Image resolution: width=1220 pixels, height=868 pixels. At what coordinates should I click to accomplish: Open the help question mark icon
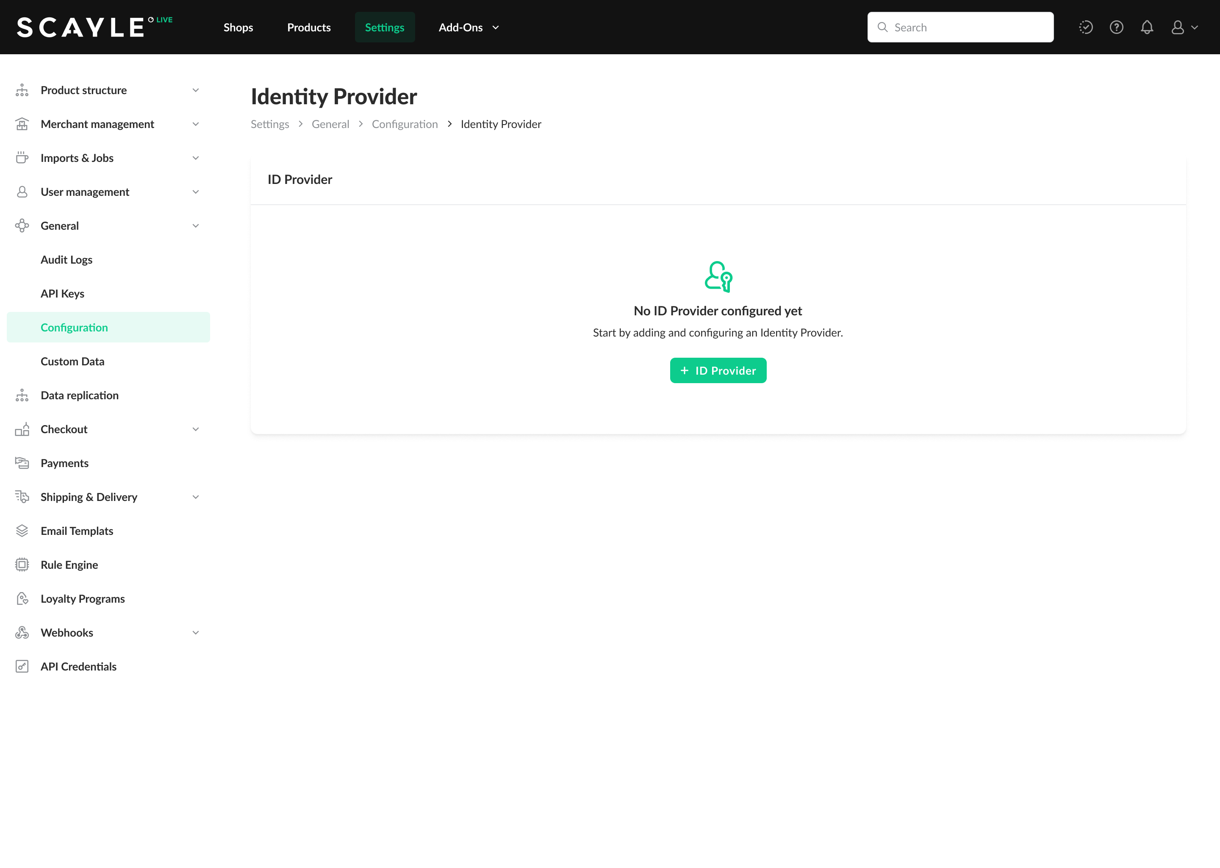coord(1116,27)
